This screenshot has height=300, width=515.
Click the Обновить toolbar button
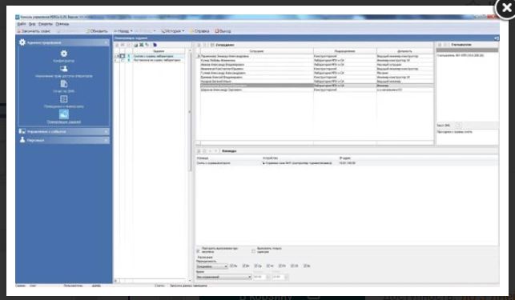pos(97,31)
